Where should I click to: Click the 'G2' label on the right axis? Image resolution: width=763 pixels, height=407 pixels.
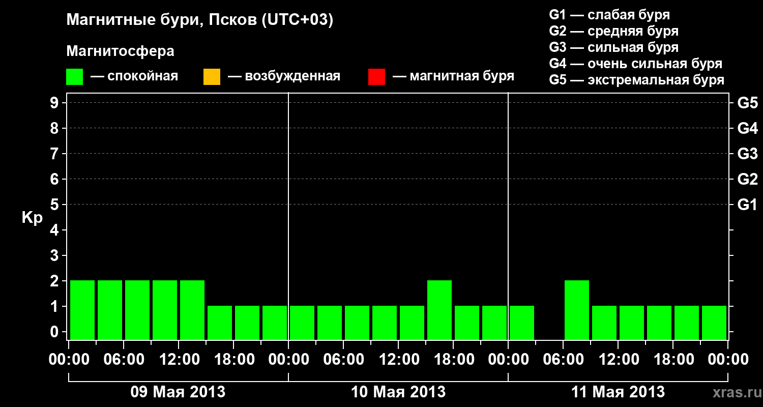[x=747, y=179]
